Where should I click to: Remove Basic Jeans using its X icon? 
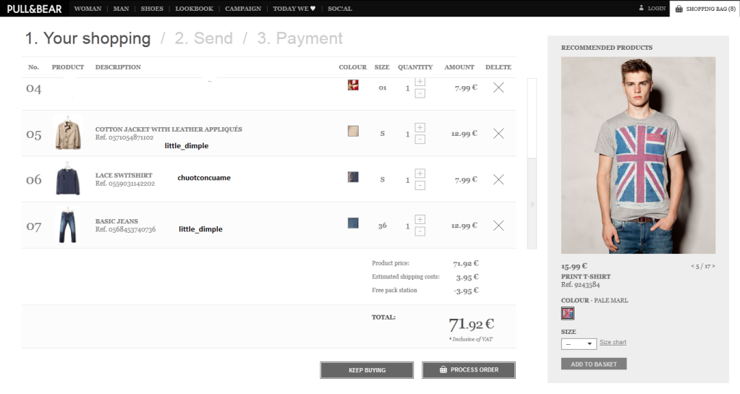pos(498,226)
